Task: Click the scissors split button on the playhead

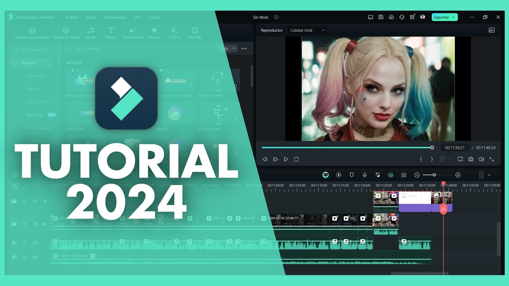Action: [x=443, y=209]
